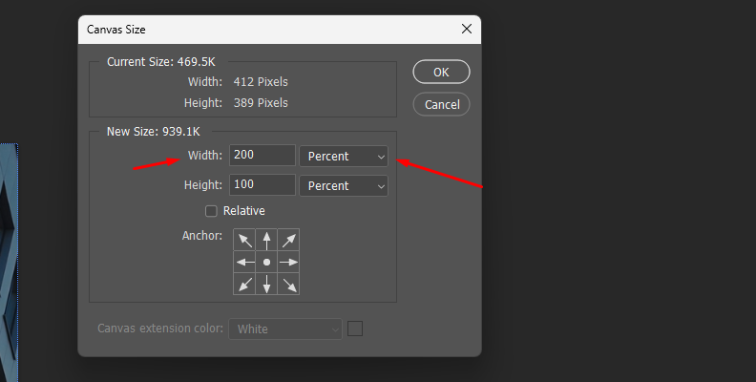Enable the Relative checkbox
Viewport: 756px width, 382px height.
pyautogui.click(x=212, y=211)
